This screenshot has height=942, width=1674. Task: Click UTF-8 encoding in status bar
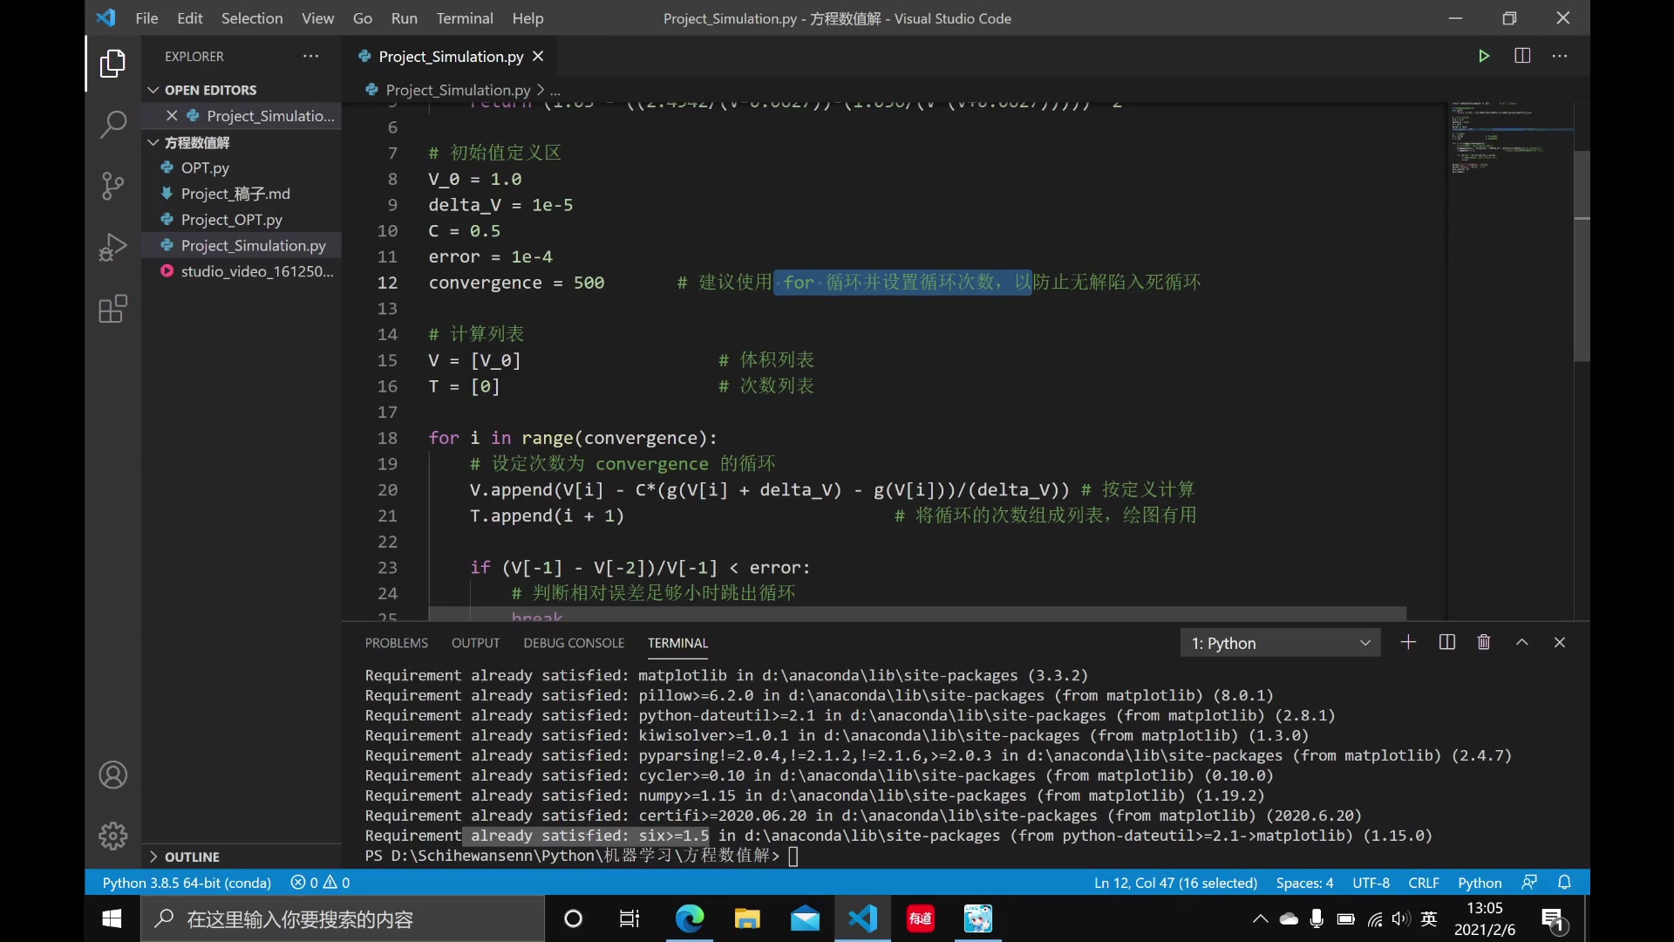[1371, 882]
